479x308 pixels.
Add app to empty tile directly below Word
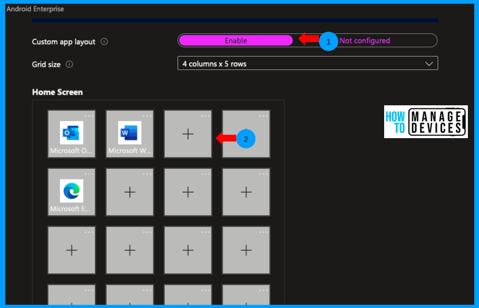point(129,192)
